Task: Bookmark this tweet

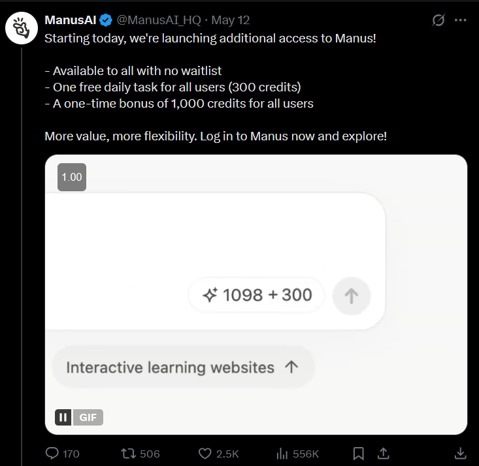Action: 358,454
